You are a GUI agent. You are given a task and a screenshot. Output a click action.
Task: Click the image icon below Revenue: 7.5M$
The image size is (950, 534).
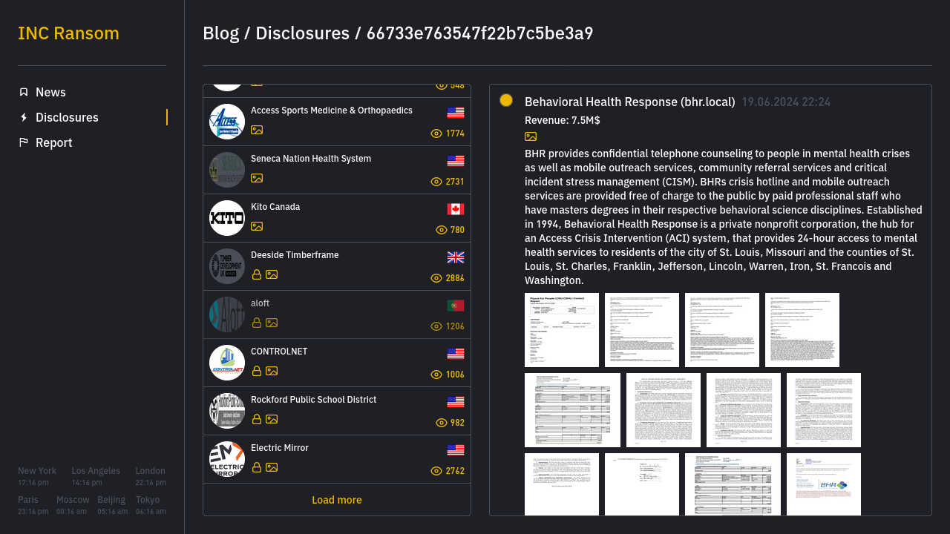click(x=531, y=136)
